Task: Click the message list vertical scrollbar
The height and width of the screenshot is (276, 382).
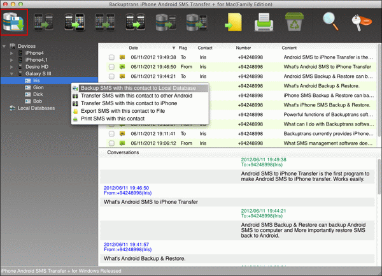Action: [x=379, y=91]
